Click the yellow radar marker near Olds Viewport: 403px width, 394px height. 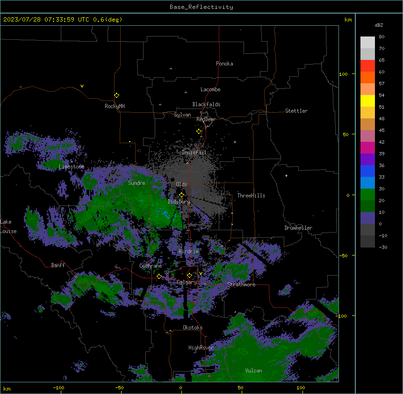pyautogui.click(x=181, y=195)
